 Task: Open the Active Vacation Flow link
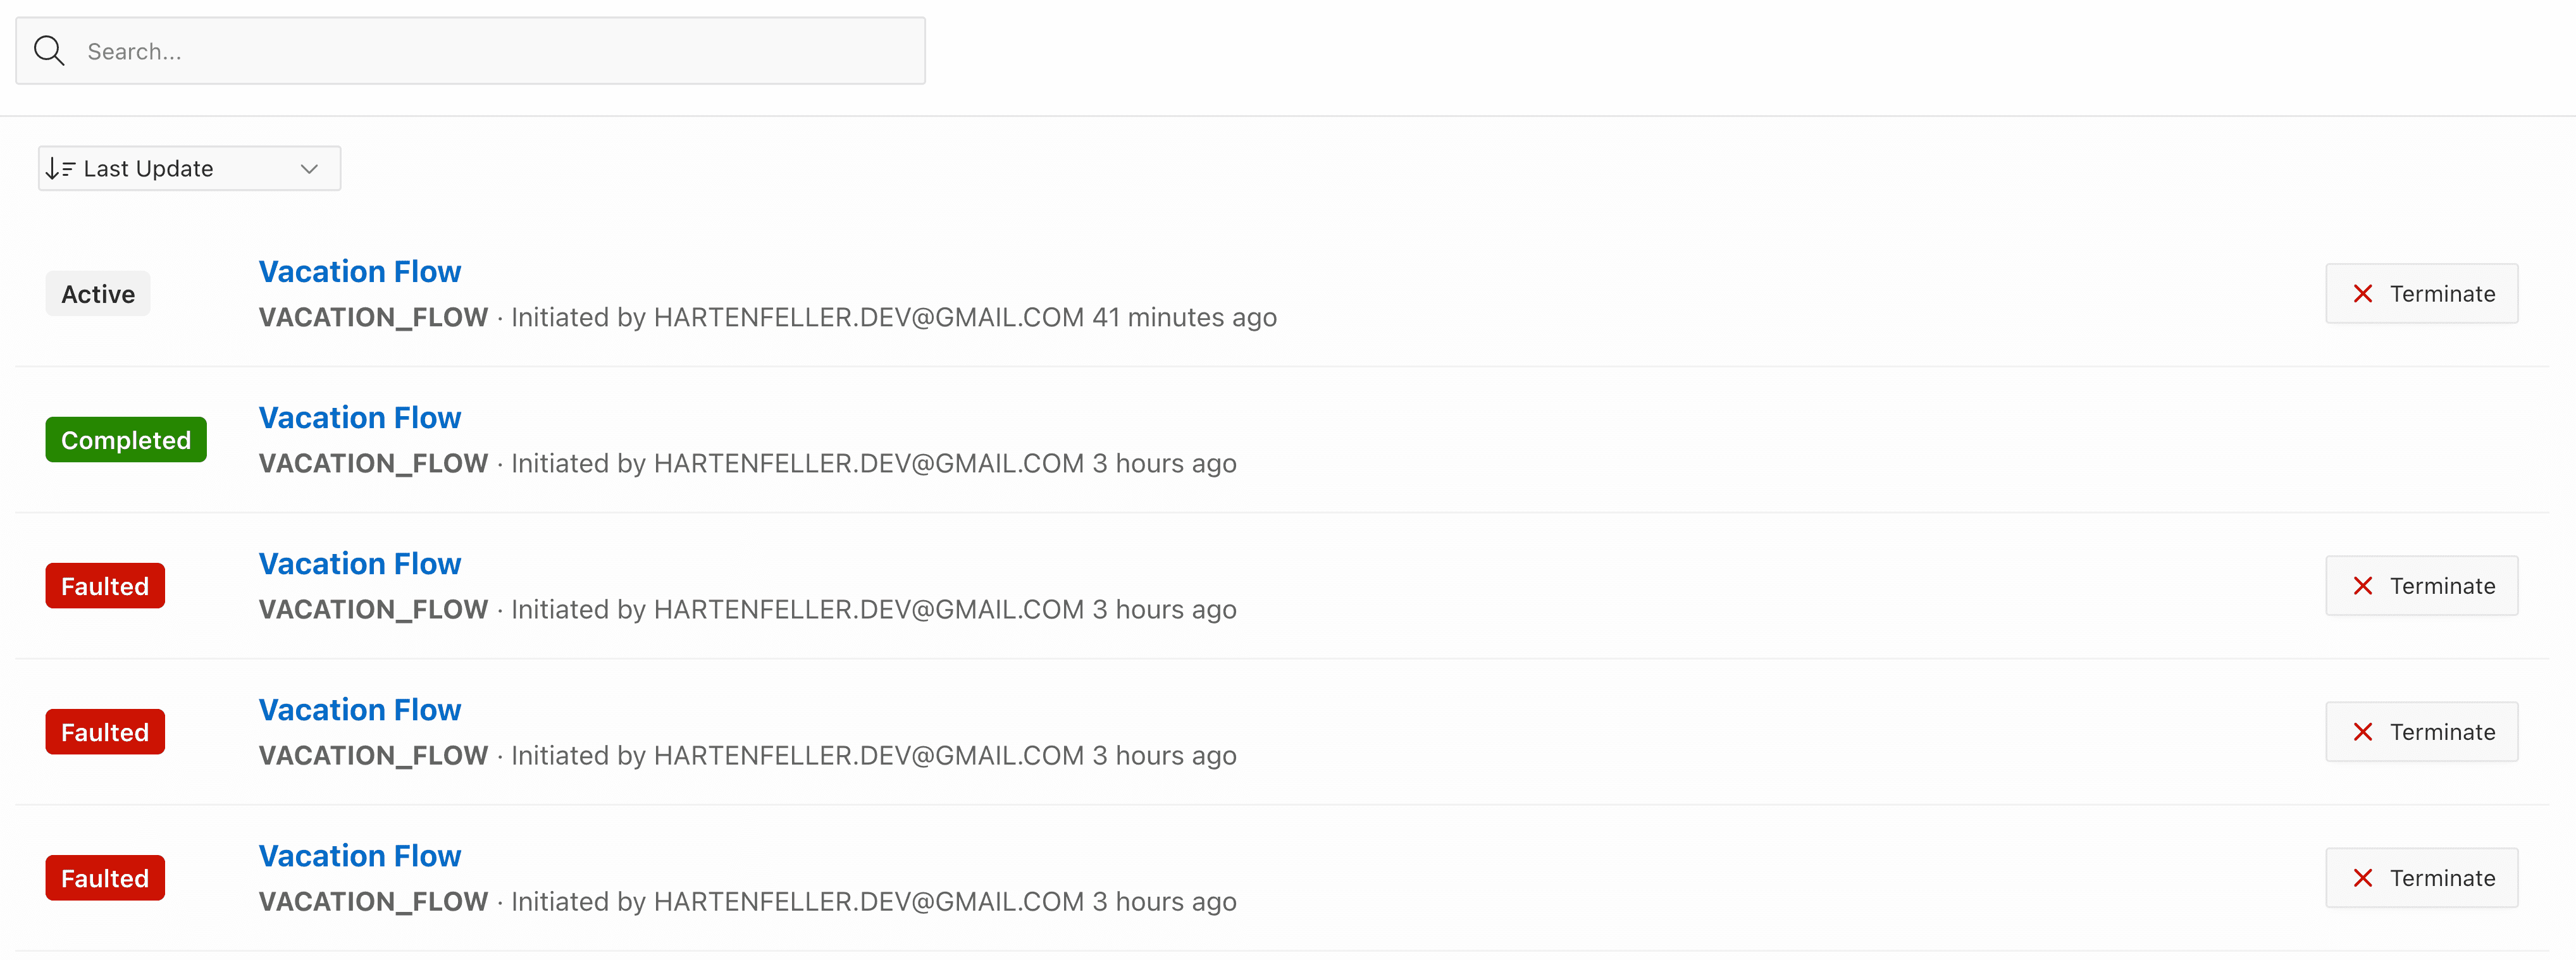[x=360, y=271]
